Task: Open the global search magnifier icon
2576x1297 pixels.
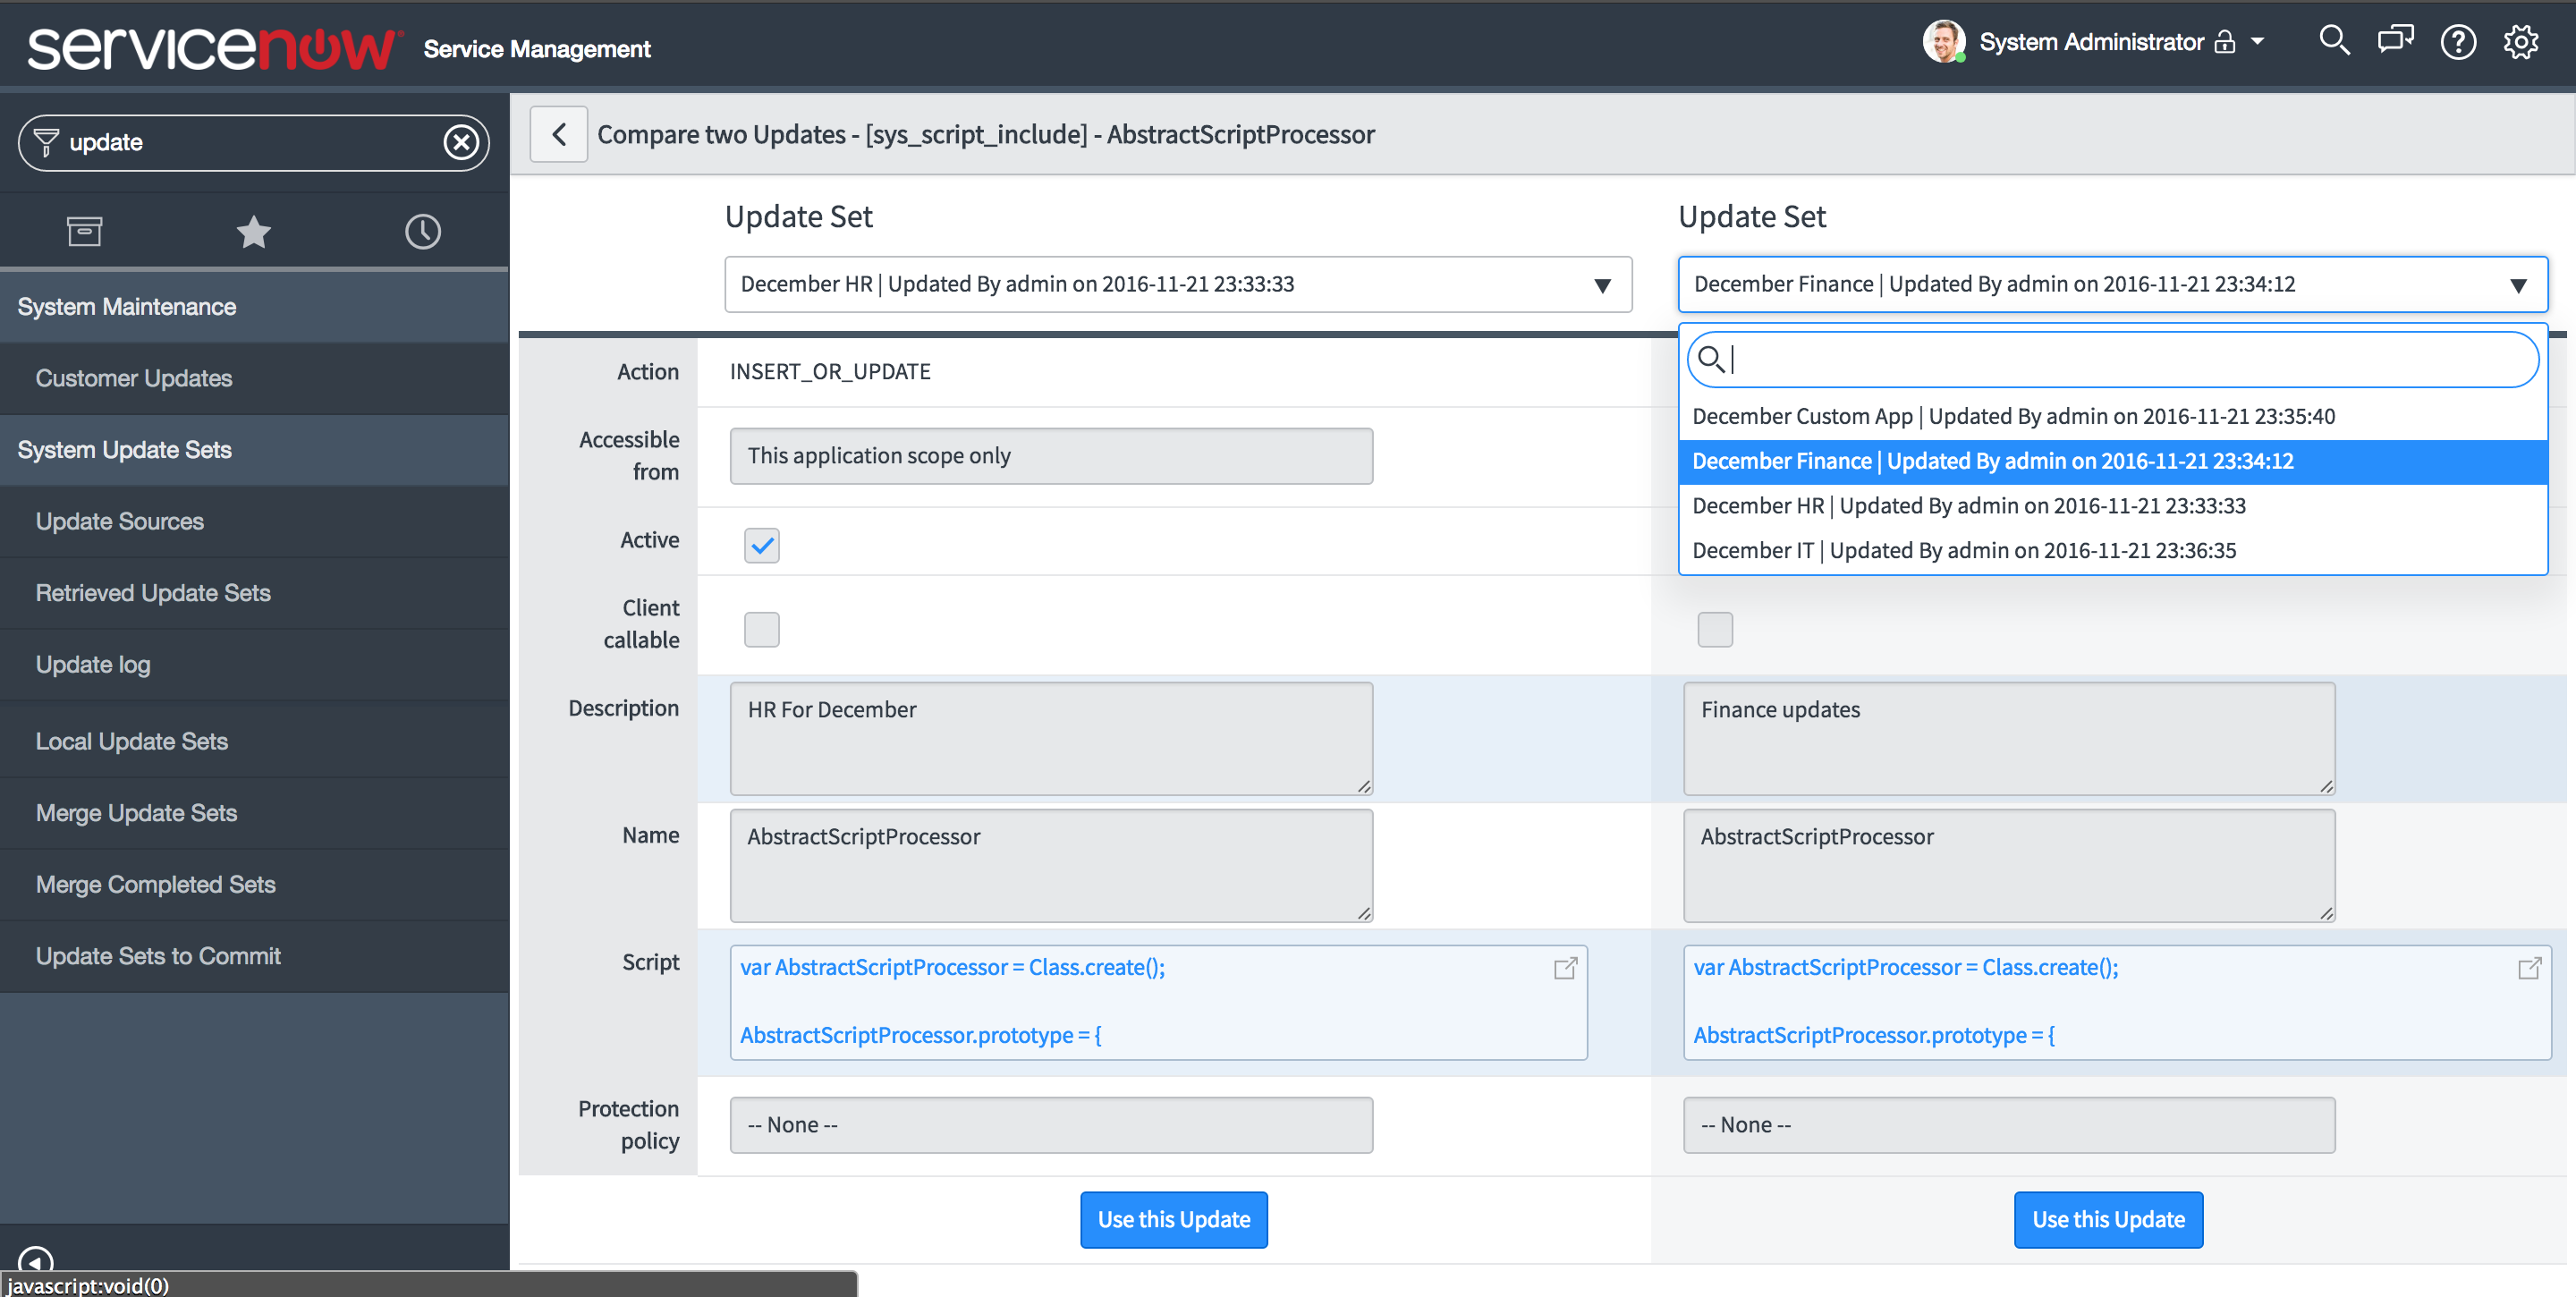Action: point(2334,42)
